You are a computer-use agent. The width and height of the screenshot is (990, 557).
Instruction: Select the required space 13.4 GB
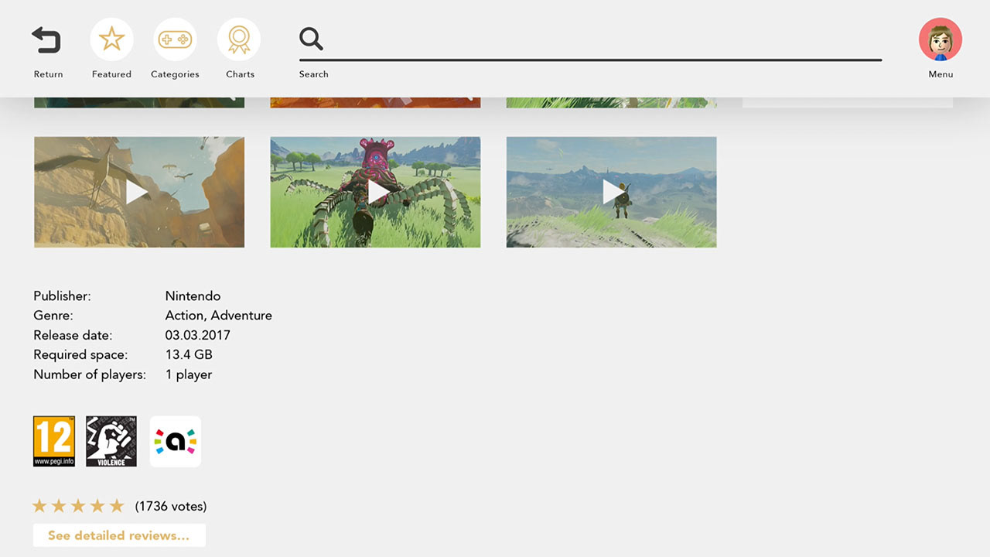coord(189,354)
